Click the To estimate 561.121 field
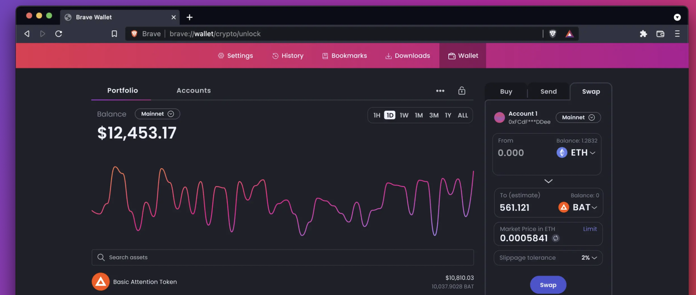This screenshot has width=696, height=295. point(515,207)
